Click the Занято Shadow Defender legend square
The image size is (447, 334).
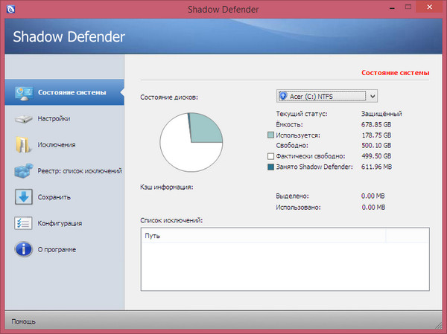pos(270,167)
